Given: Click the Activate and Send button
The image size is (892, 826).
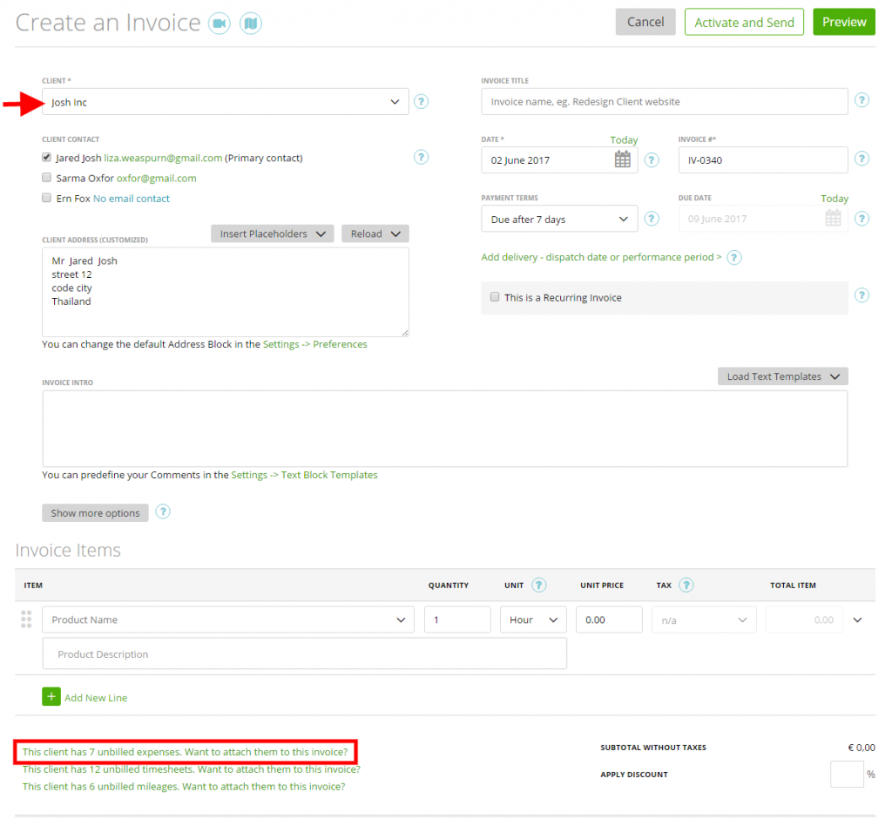Looking at the screenshot, I should coord(744,21).
